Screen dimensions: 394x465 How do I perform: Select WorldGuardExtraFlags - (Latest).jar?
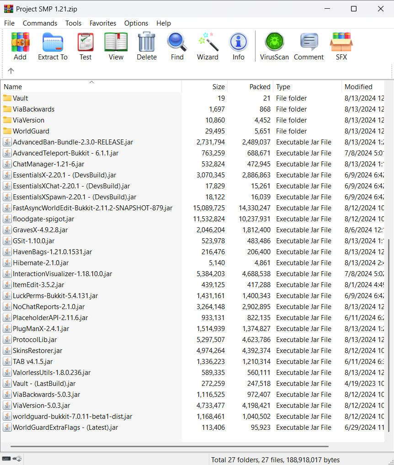coord(65,428)
